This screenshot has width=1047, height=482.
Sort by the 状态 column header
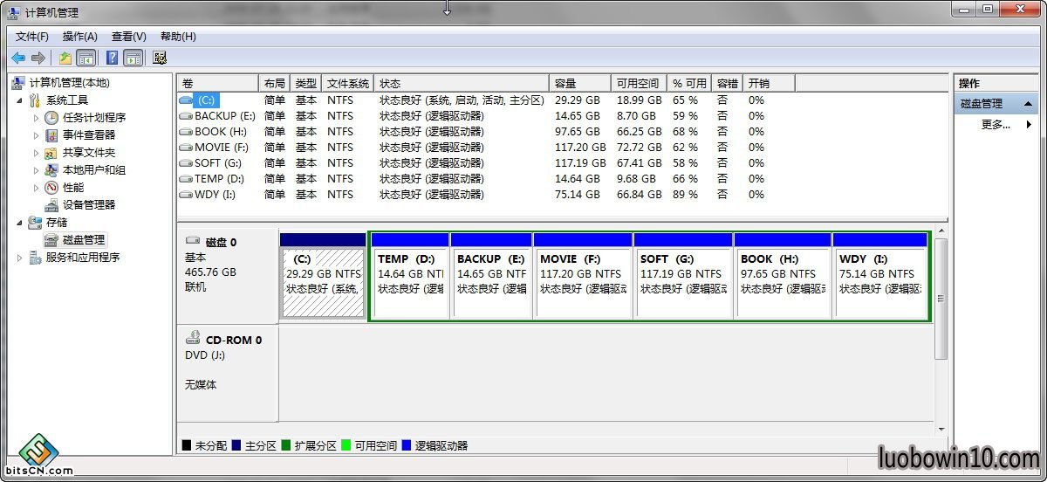click(462, 84)
